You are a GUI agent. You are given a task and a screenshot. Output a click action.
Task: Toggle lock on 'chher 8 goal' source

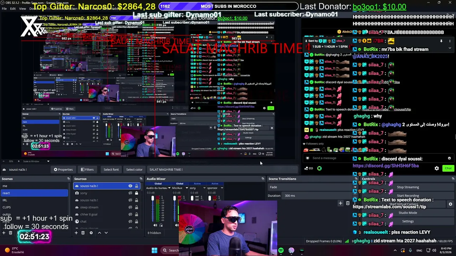click(x=136, y=214)
